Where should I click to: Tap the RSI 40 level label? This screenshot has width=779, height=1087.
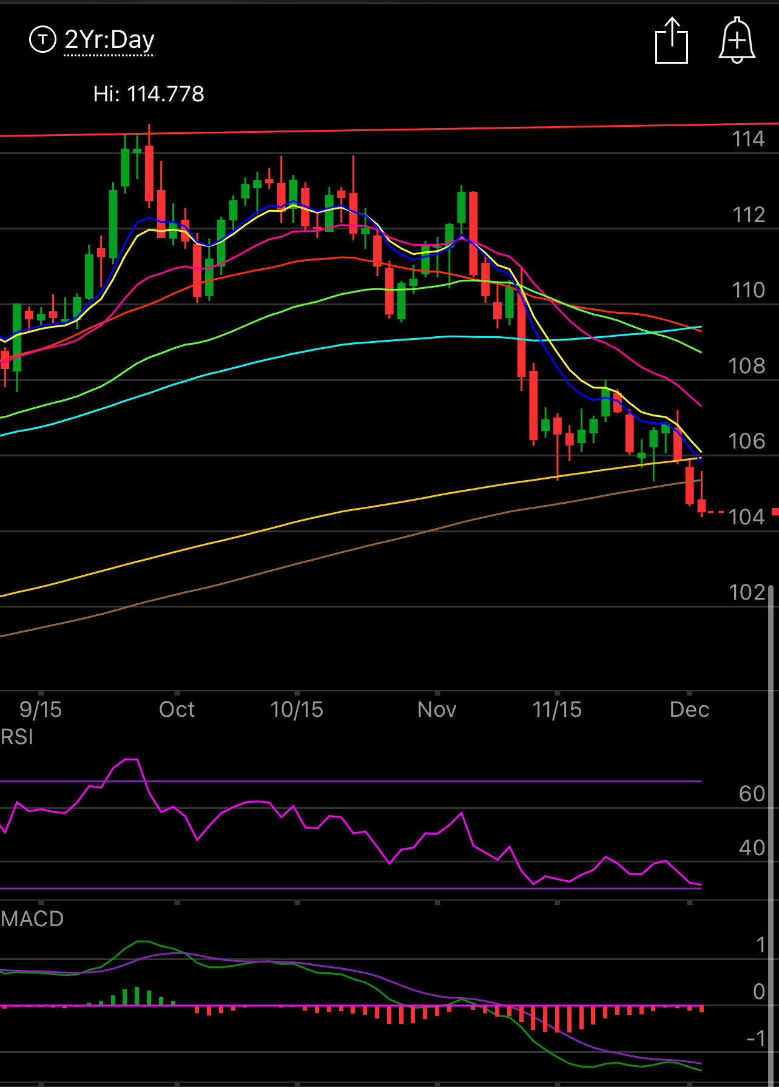pos(752,848)
